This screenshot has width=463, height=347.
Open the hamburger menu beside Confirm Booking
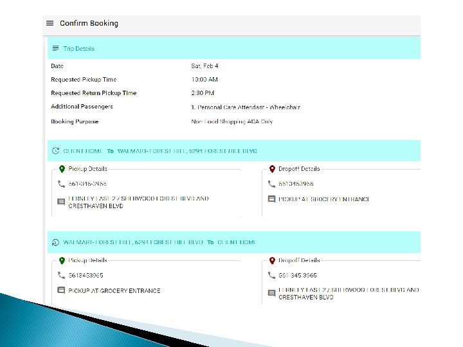point(50,23)
